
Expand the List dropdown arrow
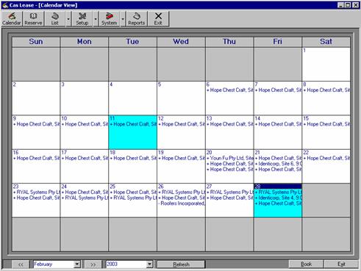(x=68, y=19)
